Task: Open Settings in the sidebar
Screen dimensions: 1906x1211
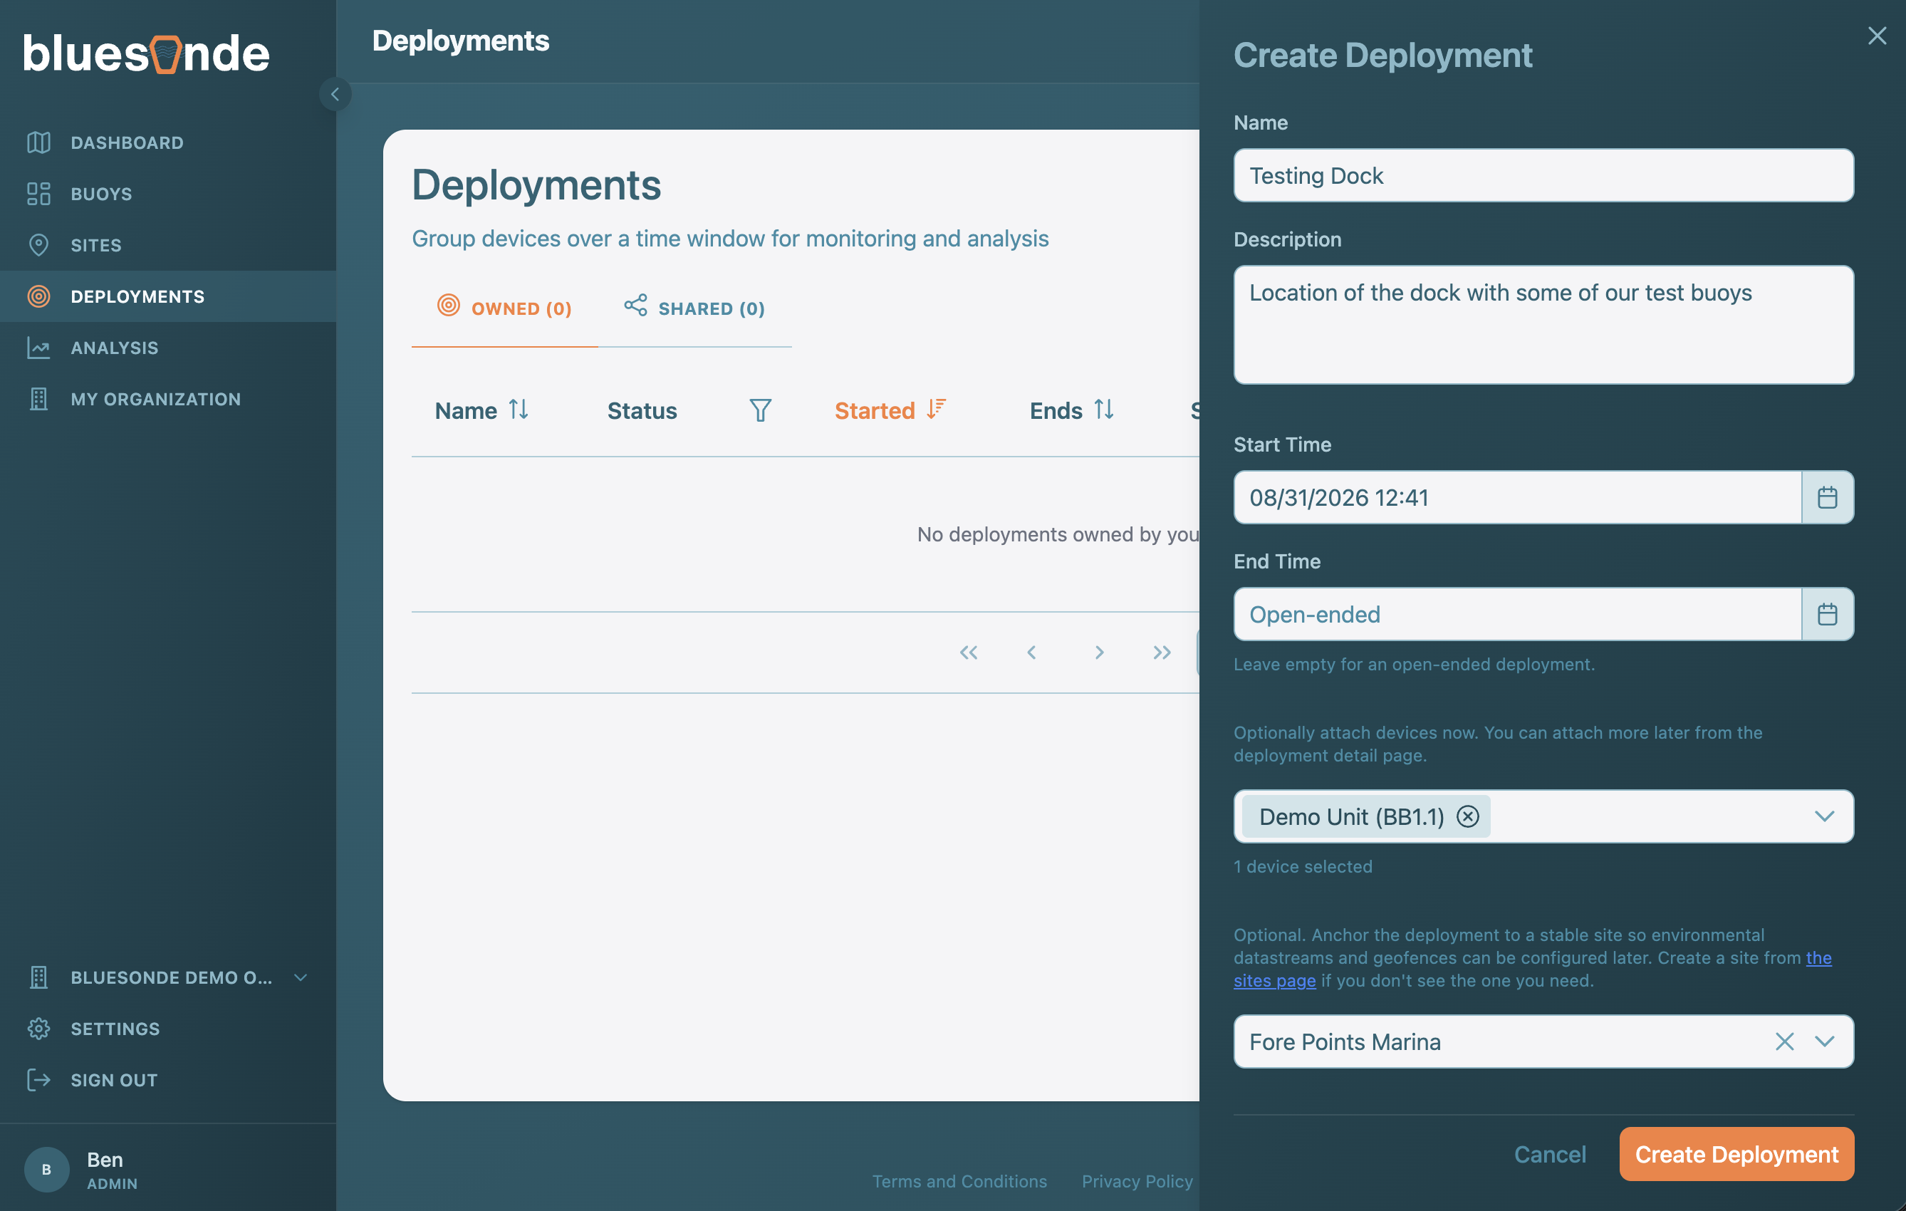Action: pos(168,1029)
